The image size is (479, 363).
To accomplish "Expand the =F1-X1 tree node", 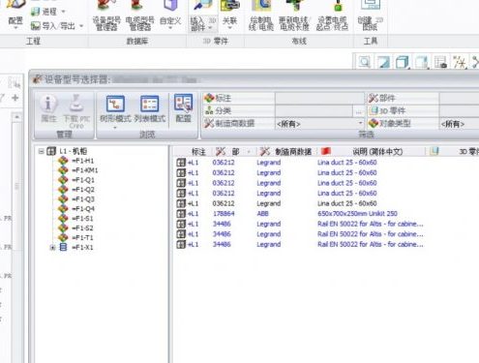I will pos(52,248).
